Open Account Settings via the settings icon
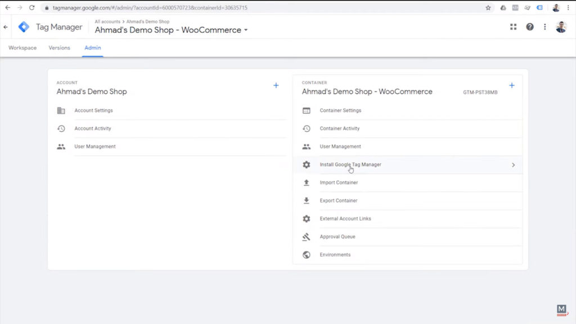 pos(62,110)
